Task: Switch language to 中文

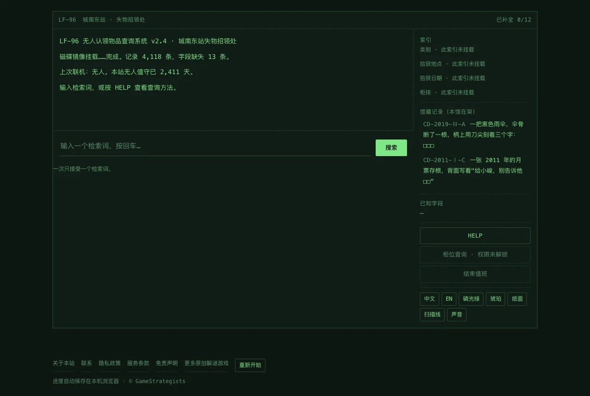Action: pyautogui.click(x=430, y=299)
